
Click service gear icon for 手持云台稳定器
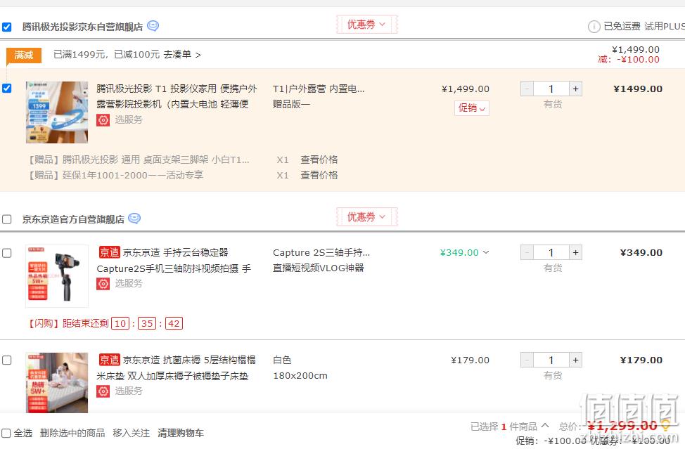(x=103, y=284)
